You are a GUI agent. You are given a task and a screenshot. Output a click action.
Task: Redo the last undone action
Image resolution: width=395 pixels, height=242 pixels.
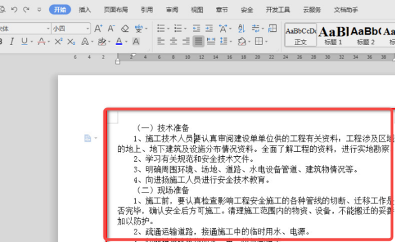[x=26, y=10]
